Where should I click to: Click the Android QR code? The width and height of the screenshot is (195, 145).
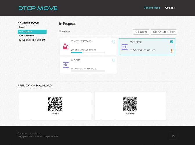55,104
